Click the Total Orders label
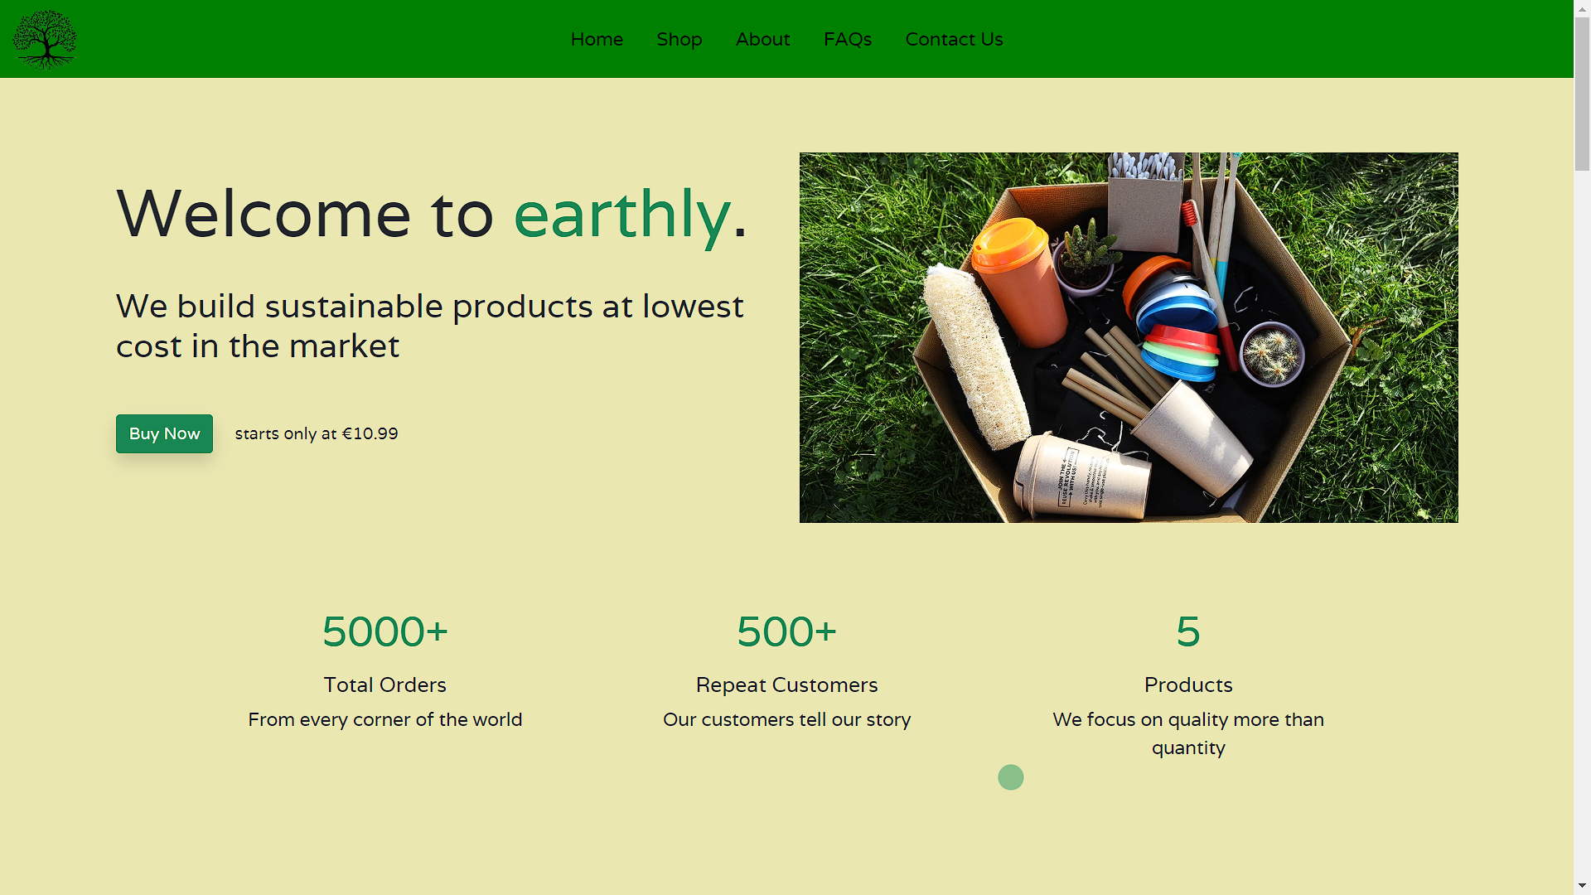The image size is (1591, 895). 384,685
